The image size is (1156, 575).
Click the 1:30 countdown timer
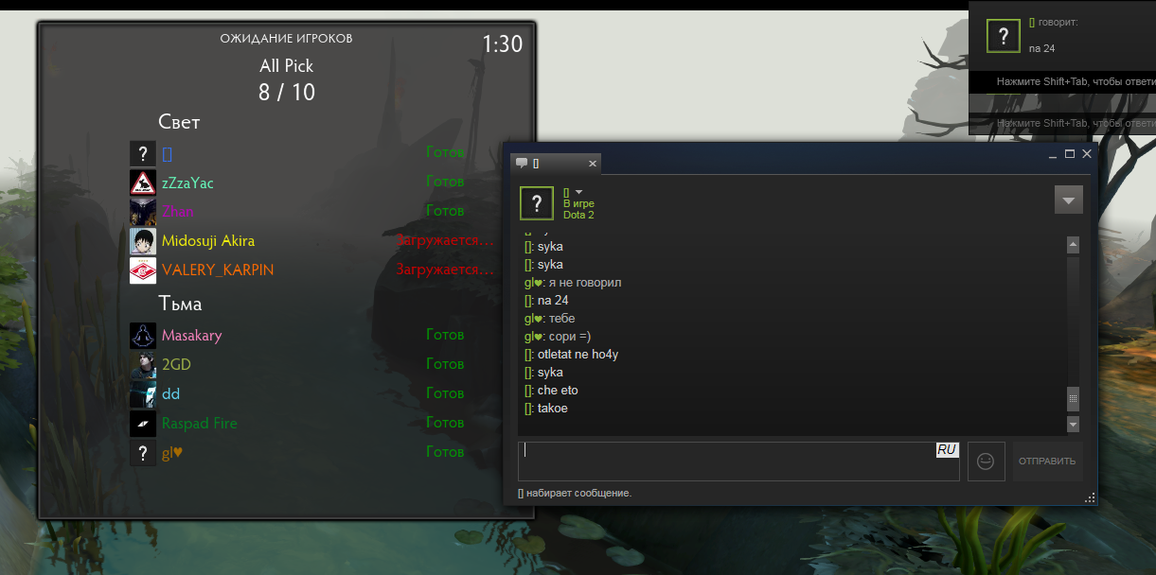pos(502,44)
